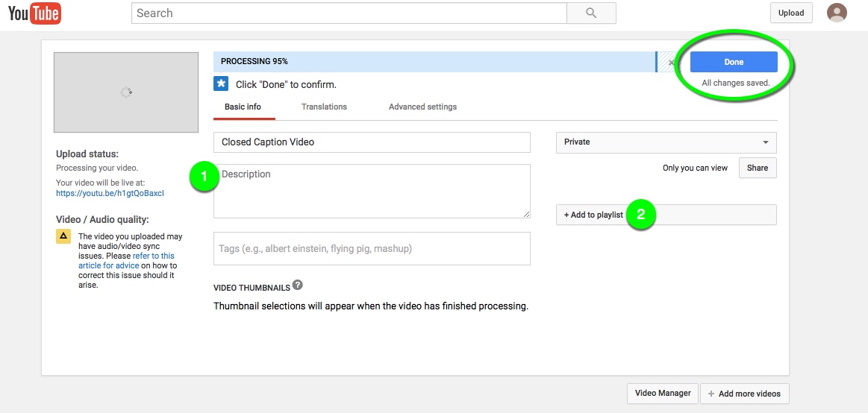Switch to the Basic info tab
The image size is (868, 413).
click(243, 107)
